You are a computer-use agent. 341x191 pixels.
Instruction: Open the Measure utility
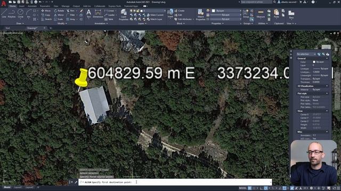261,13
